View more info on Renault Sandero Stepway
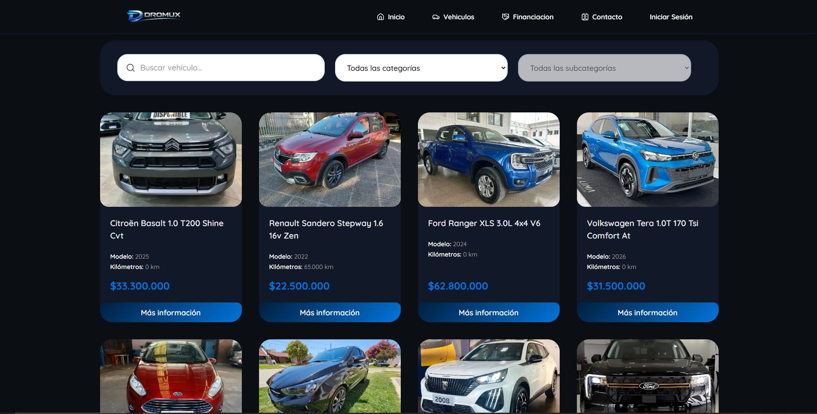This screenshot has width=817, height=414. (329, 312)
